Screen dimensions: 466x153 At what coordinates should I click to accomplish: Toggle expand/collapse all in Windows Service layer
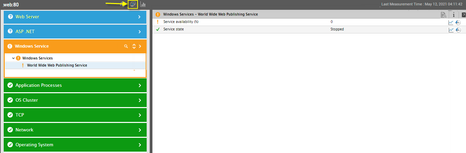[134, 46]
